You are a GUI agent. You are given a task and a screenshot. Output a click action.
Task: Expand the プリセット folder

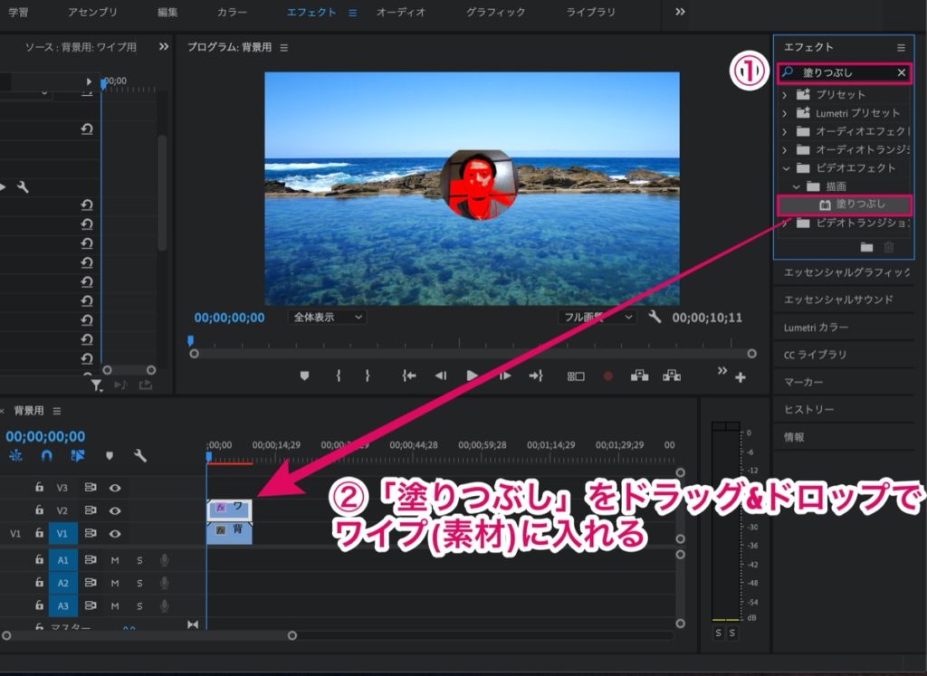785,94
